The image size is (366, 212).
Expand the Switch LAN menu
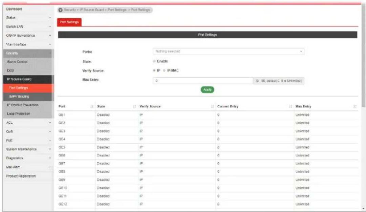(x=28, y=27)
